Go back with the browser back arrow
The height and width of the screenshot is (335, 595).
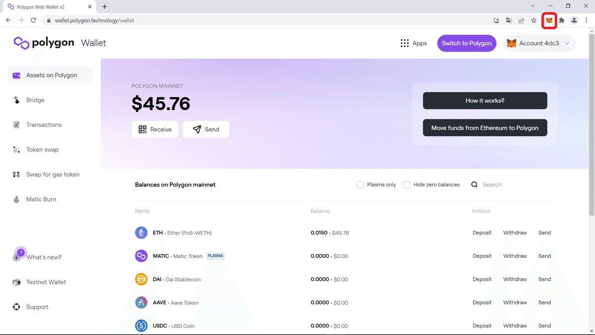pyautogui.click(x=8, y=20)
